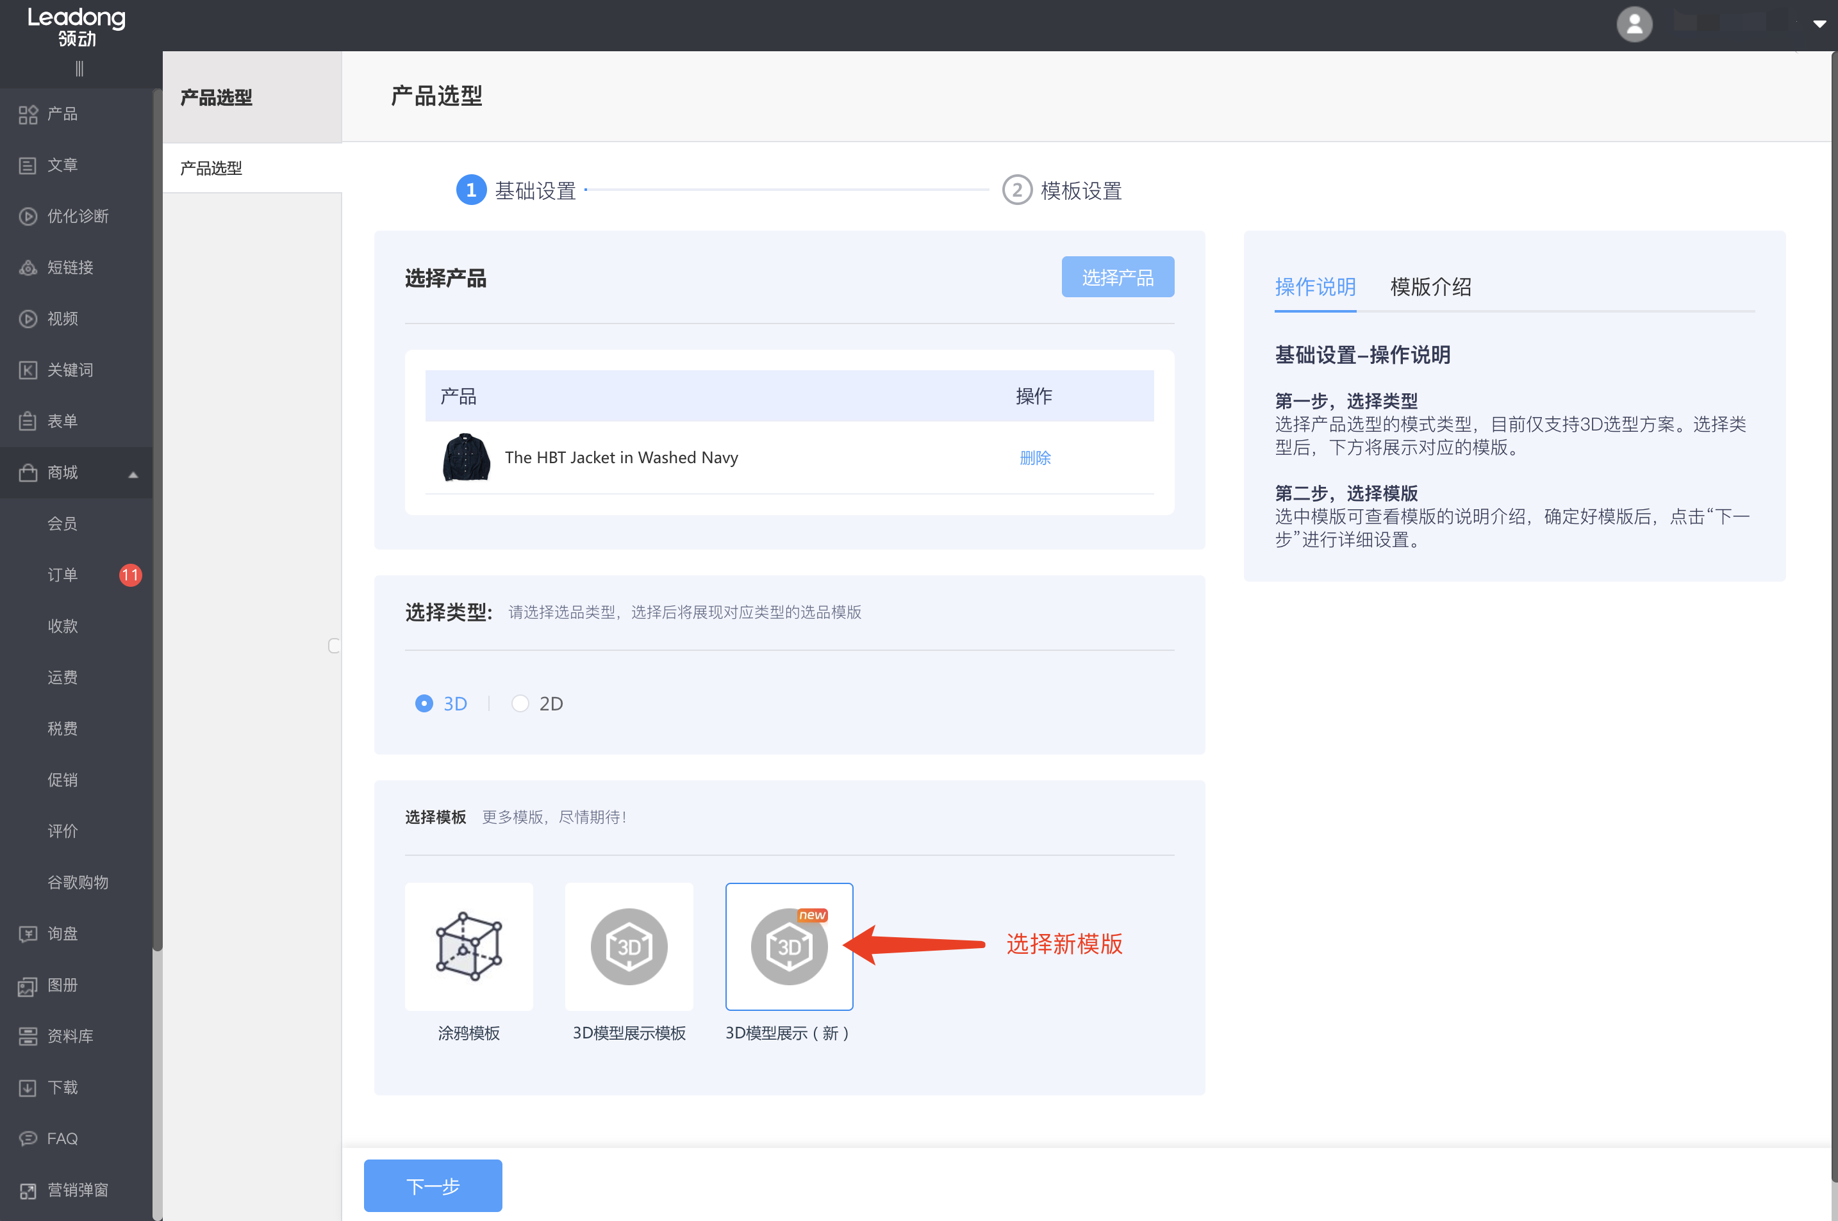Viewport: 1838px width, 1221px height.
Task: Switch to the 模版介绍 tab
Action: (x=1430, y=288)
